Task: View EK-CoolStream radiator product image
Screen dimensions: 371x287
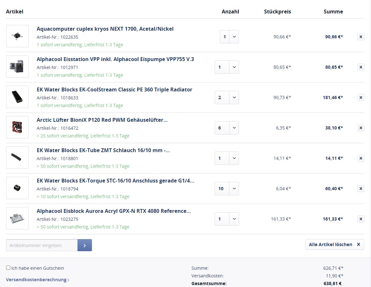Action: 17,97
